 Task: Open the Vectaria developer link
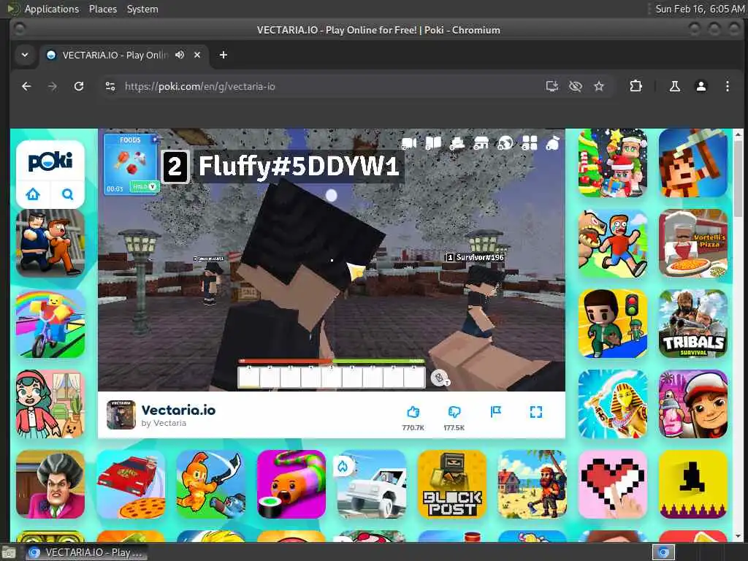coord(164,423)
